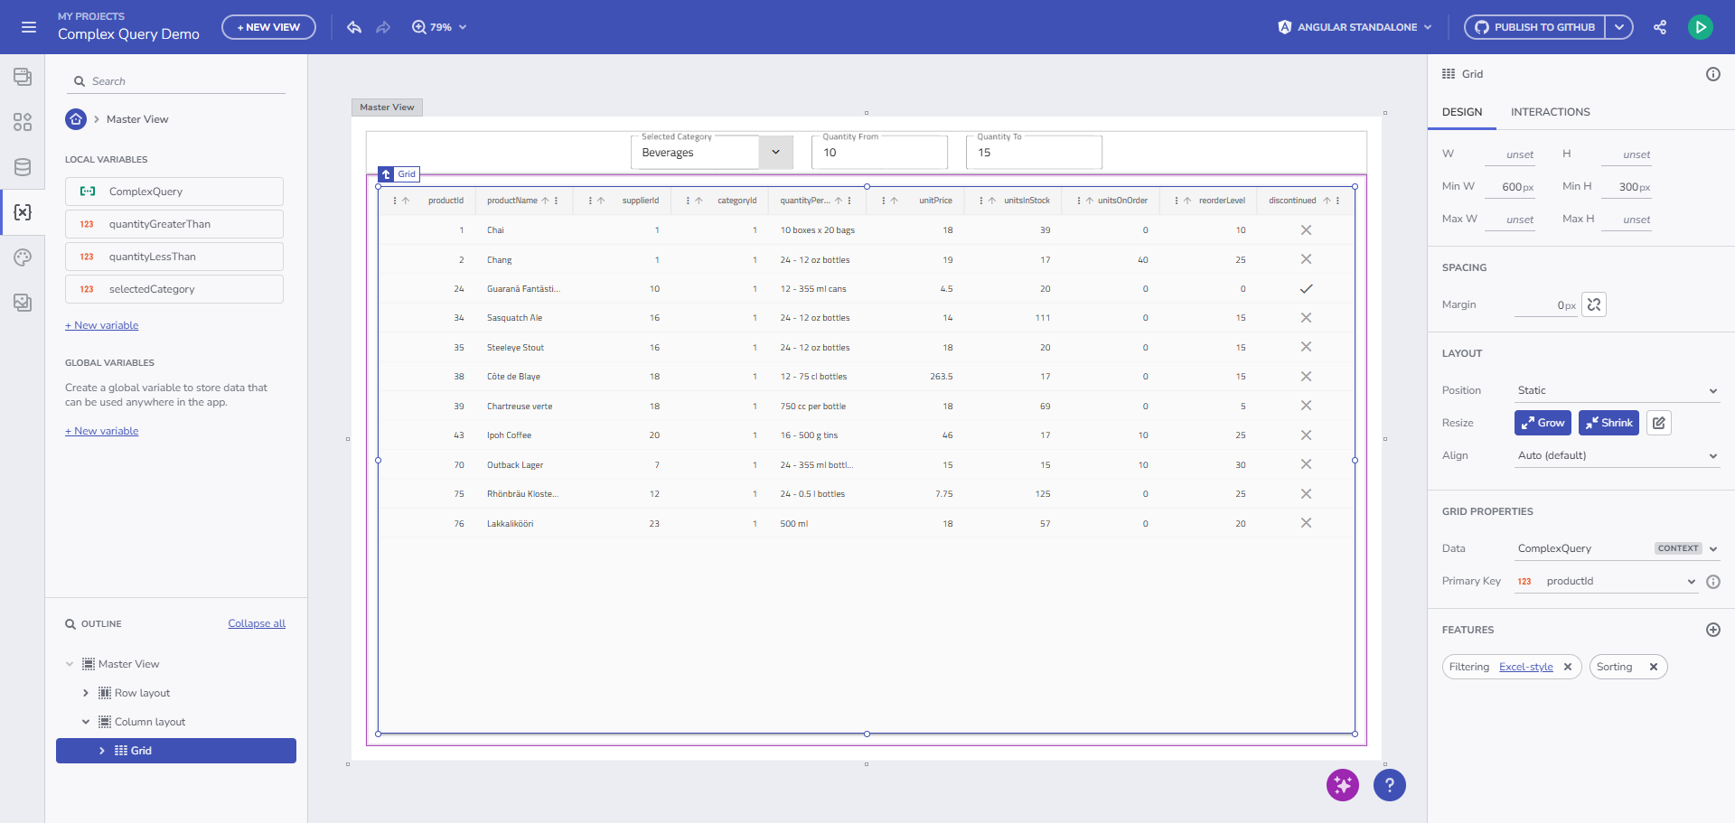
Task: Open the data sources sidebar icon
Action: point(23,167)
